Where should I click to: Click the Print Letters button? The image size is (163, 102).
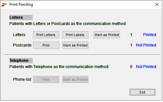point(46,35)
